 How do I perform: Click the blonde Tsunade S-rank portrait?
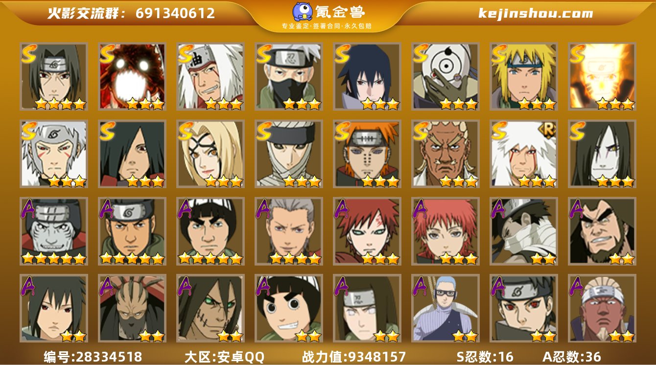click(x=210, y=154)
